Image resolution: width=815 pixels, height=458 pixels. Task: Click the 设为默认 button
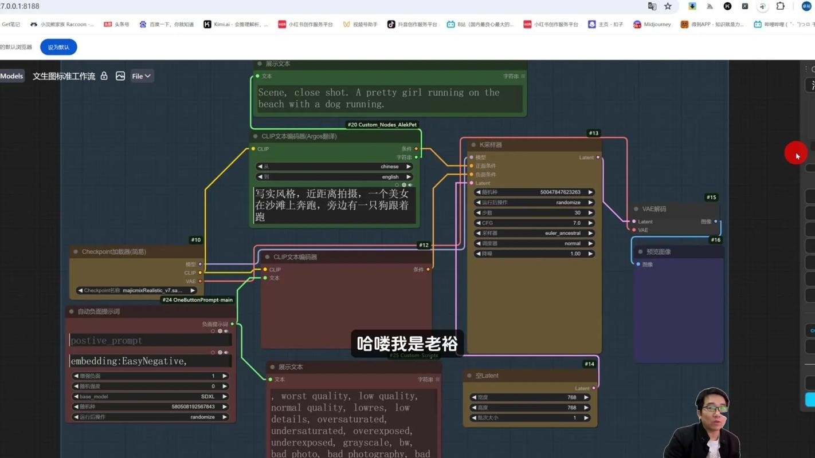pyautogui.click(x=58, y=47)
